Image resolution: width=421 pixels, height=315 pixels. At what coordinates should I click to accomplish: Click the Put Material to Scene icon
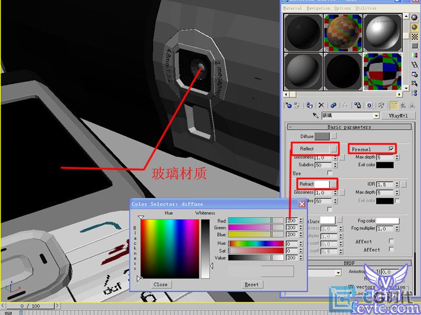(x=297, y=106)
